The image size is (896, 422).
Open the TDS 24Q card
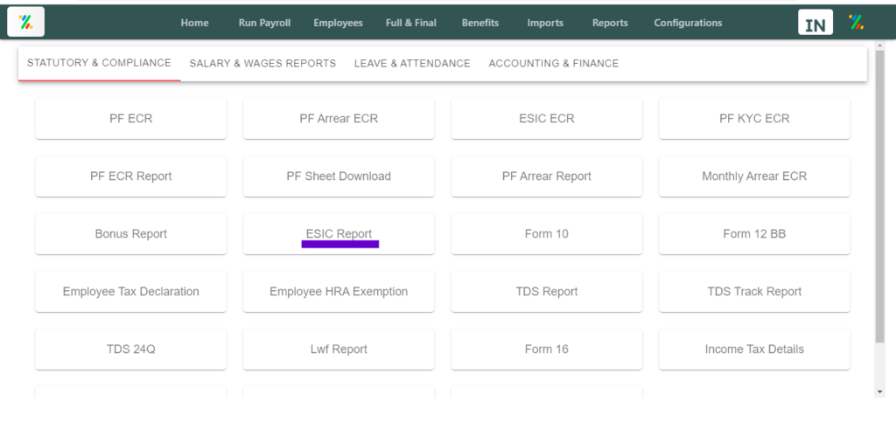coord(131,349)
